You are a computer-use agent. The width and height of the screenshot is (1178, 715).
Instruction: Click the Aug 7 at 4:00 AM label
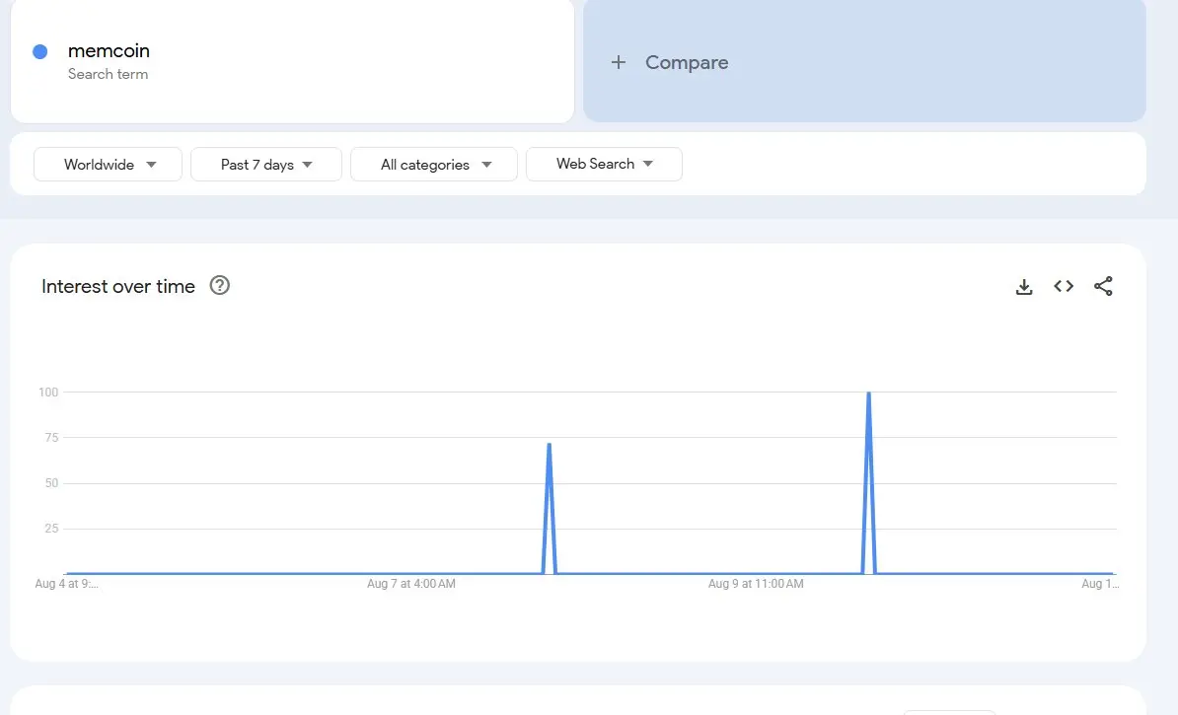click(411, 584)
